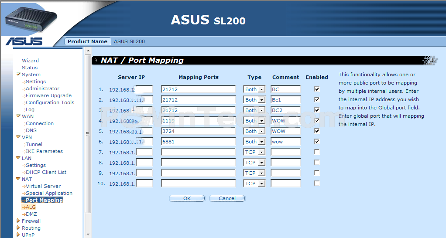Screen dimensions: 446x238
Task: Untick Enabled for row 6 port 6881
Action: (317, 141)
